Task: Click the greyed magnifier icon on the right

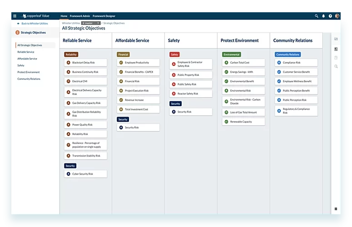Action: [x=336, y=66]
